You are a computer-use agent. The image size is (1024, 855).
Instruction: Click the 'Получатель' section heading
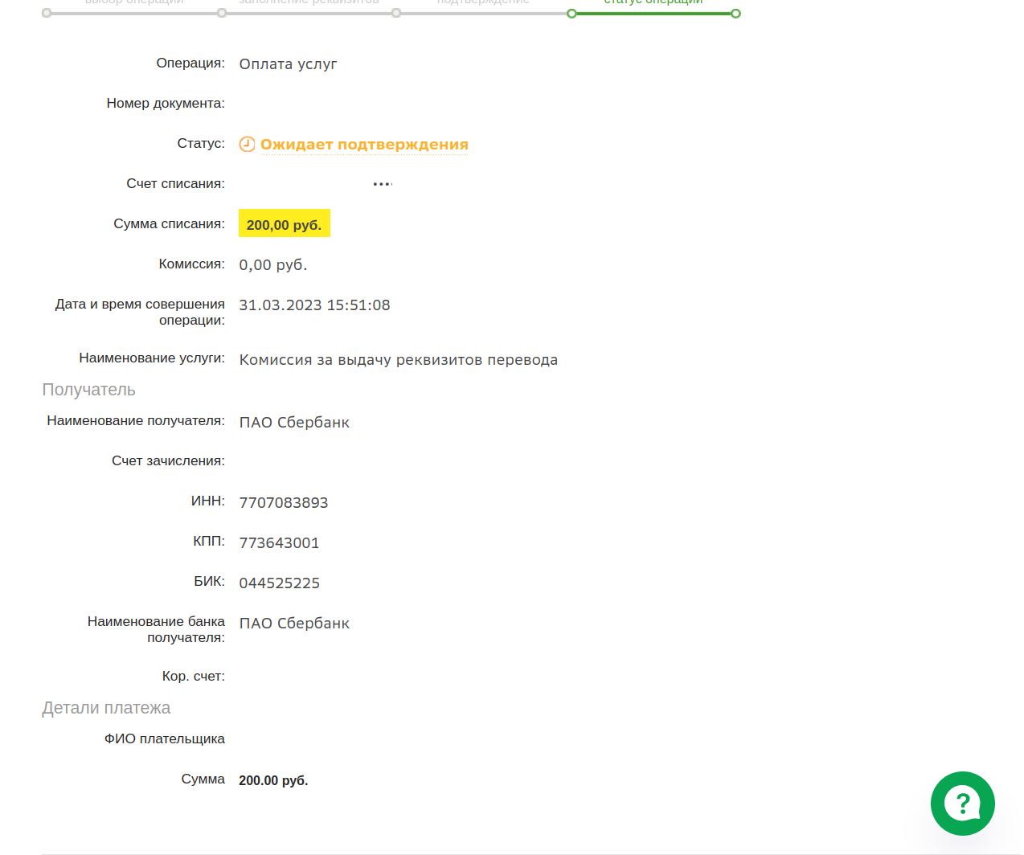pyautogui.click(x=88, y=390)
